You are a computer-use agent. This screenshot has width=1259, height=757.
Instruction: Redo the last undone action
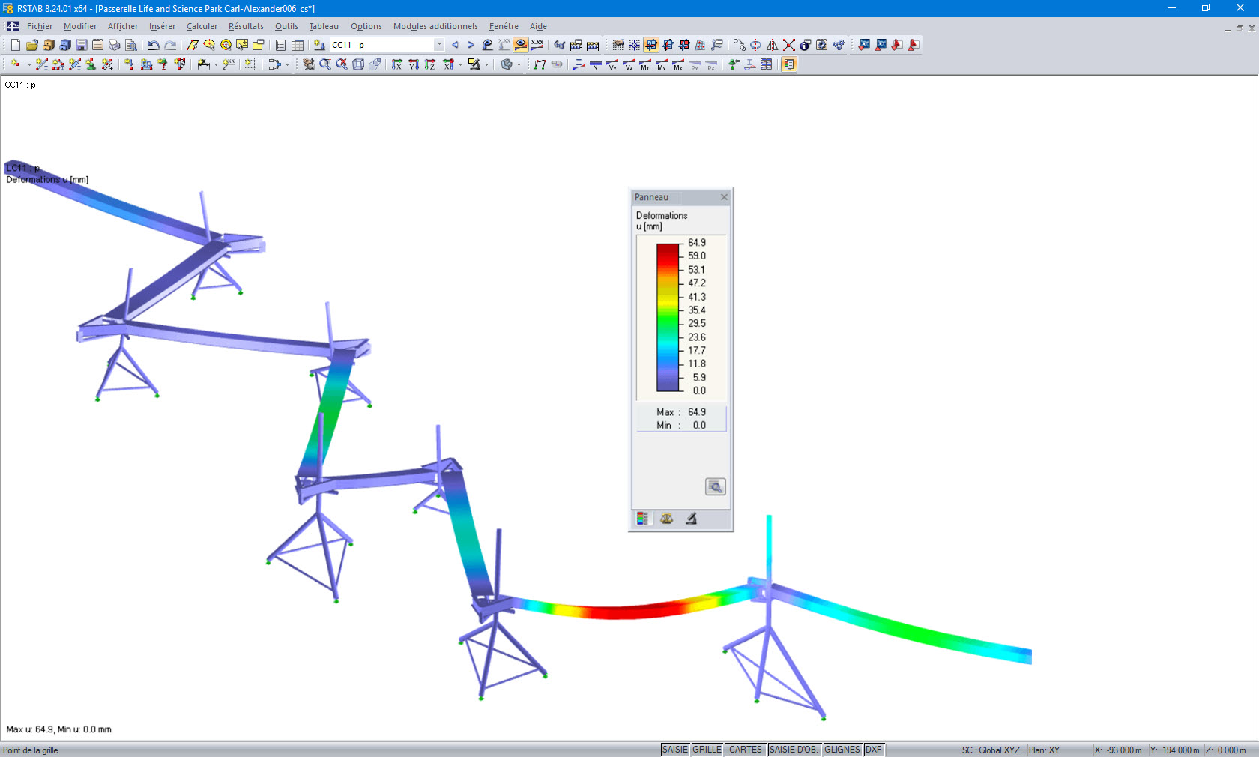170,45
